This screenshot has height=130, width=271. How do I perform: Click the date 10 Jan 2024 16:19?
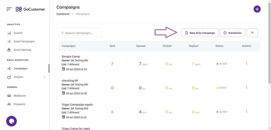click(76, 117)
